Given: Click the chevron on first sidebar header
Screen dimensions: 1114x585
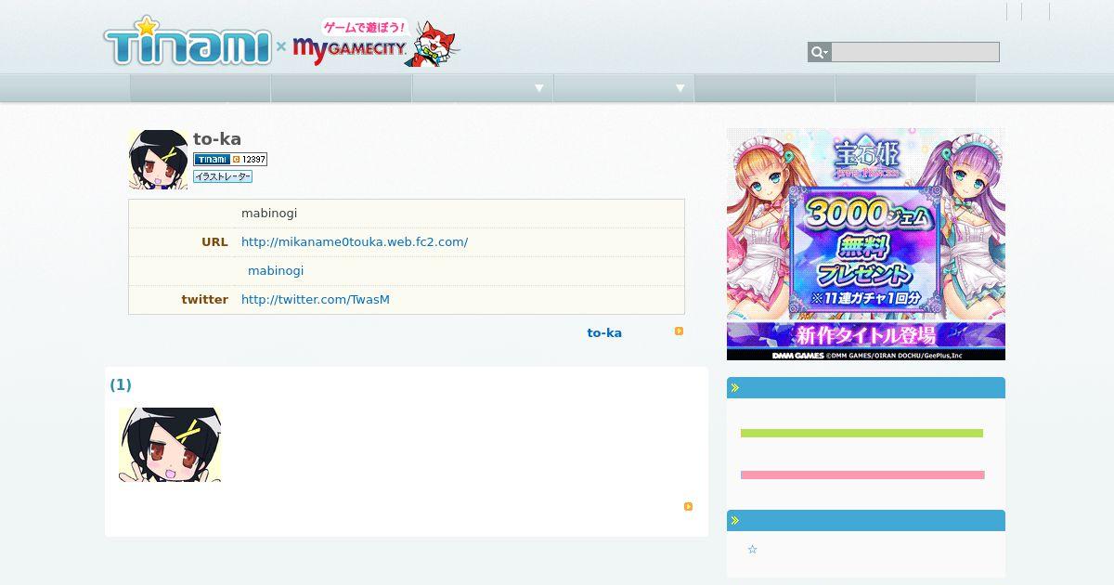Looking at the screenshot, I should [x=735, y=388].
